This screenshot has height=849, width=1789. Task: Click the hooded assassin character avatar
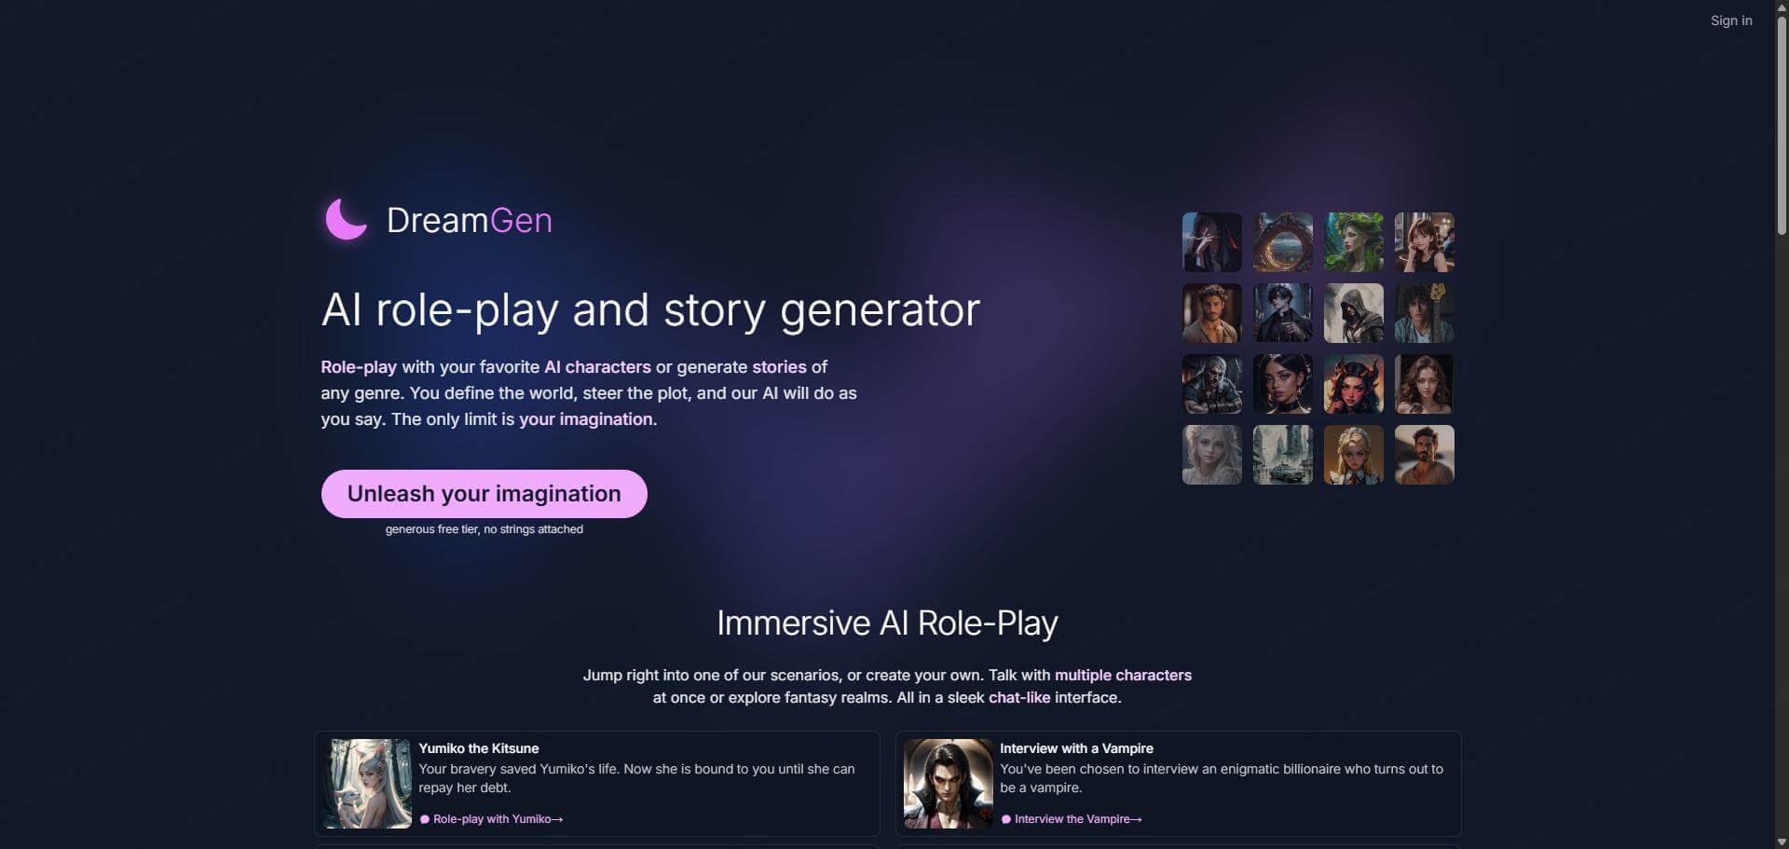point(1353,313)
